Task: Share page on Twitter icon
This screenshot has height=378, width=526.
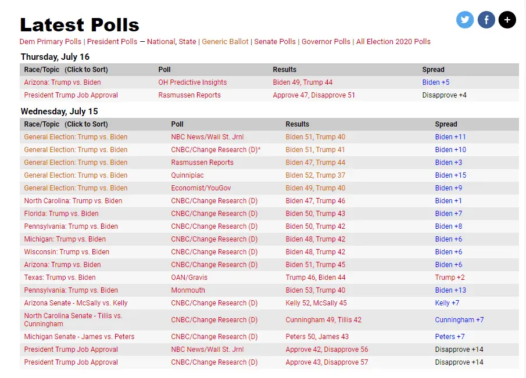Action: pos(465,20)
